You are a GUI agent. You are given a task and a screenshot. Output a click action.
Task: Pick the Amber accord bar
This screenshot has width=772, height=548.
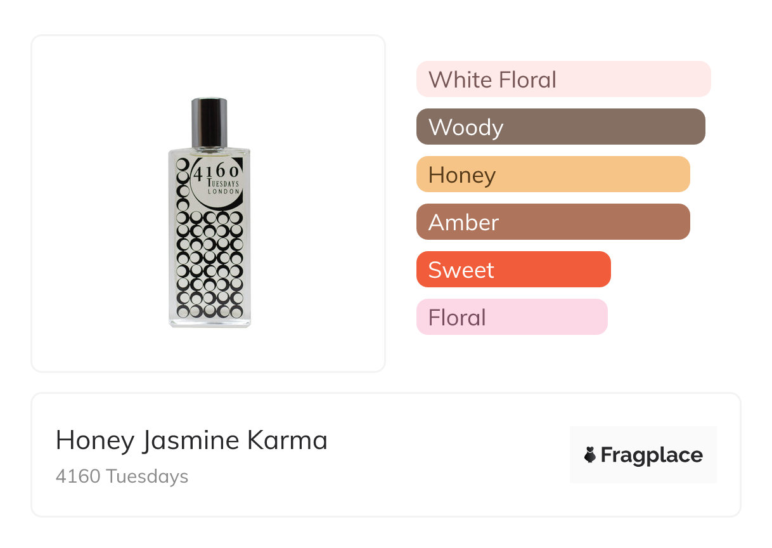pyautogui.click(x=553, y=222)
